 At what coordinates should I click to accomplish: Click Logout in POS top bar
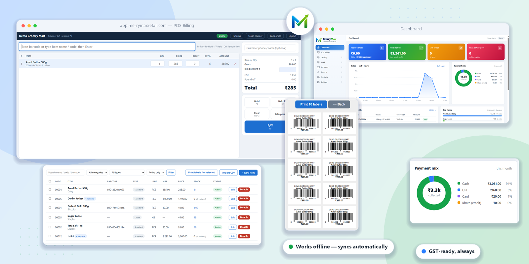[x=292, y=36]
